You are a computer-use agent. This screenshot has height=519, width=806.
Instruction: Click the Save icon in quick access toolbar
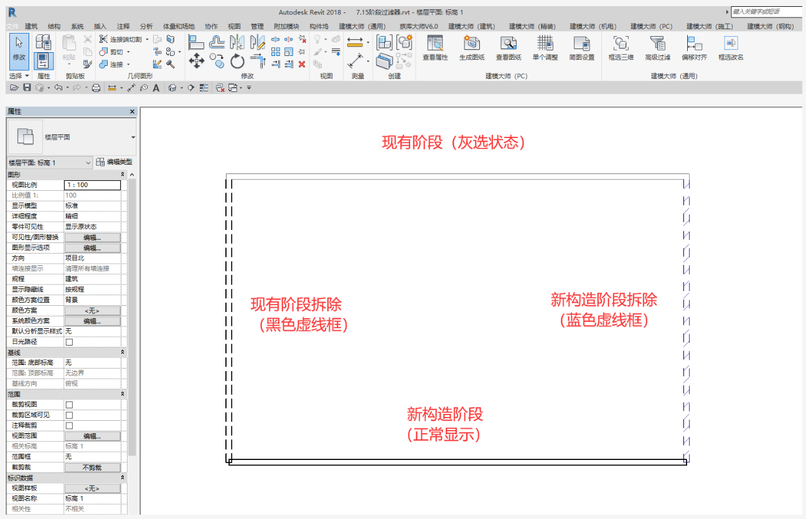click(27, 88)
